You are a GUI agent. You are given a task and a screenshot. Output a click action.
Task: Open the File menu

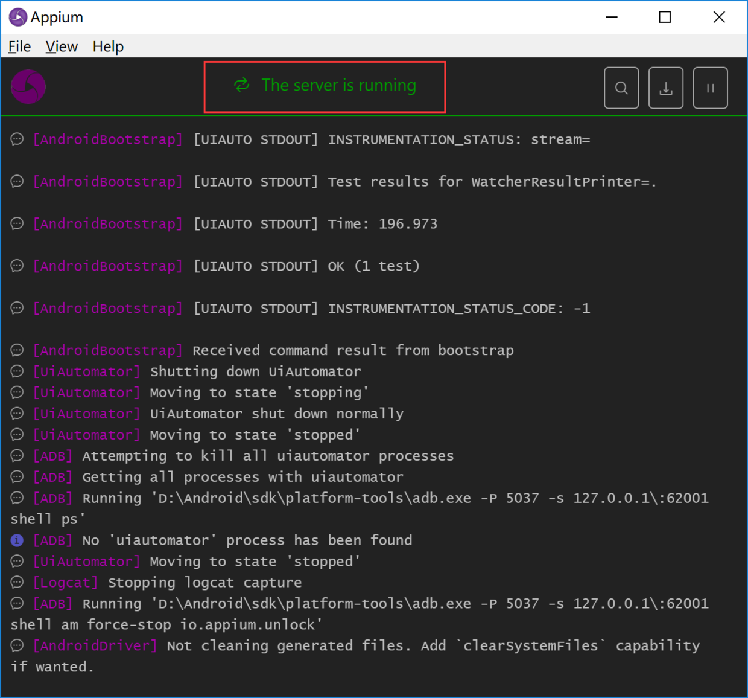click(x=19, y=46)
